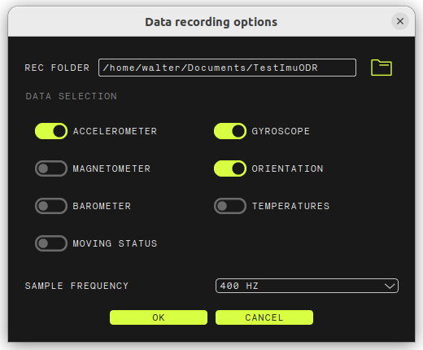Disable the Gyroscope toggle switch

pos(230,131)
